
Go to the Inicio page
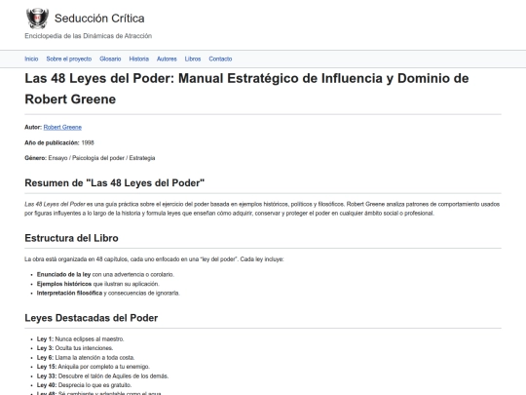(x=31, y=59)
